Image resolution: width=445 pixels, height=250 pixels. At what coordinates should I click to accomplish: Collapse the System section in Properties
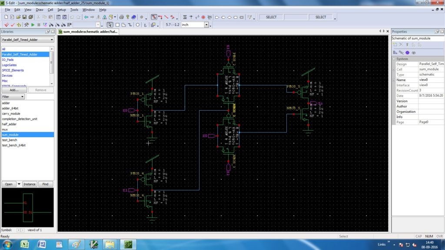(x=395, y=58)
